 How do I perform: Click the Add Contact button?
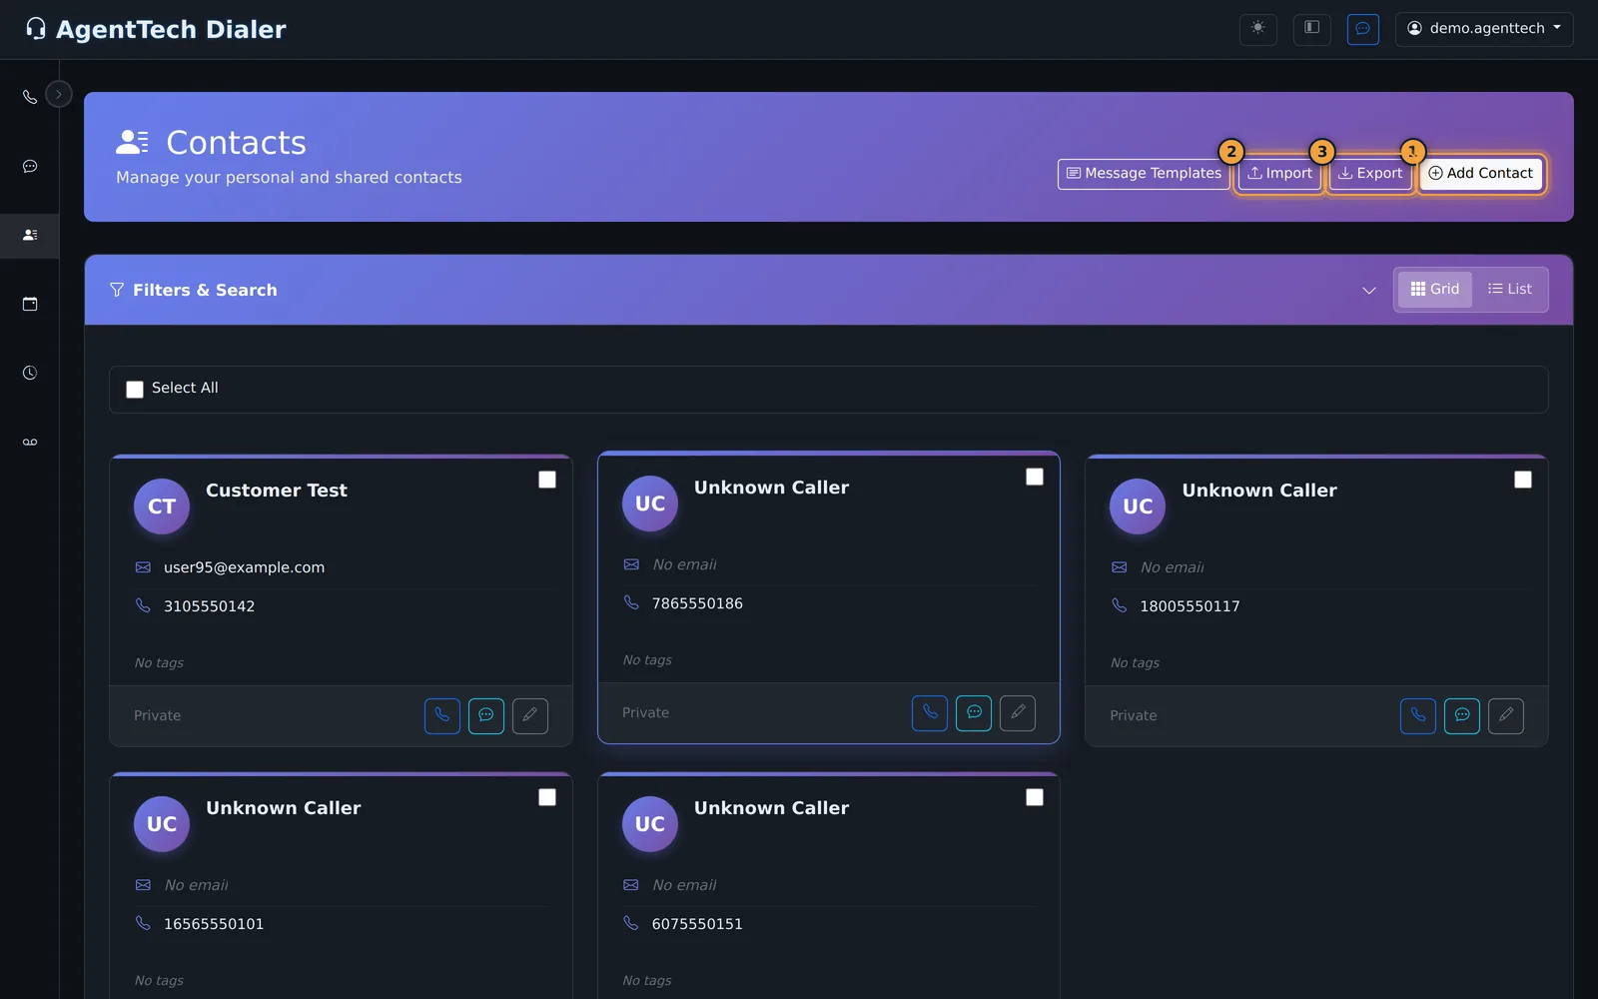1481,174
